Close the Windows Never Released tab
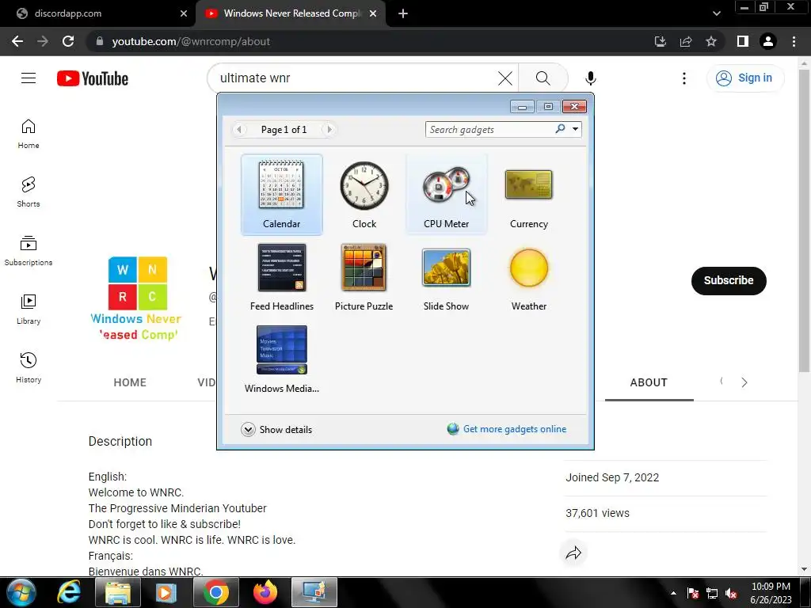 pos(373,13)
